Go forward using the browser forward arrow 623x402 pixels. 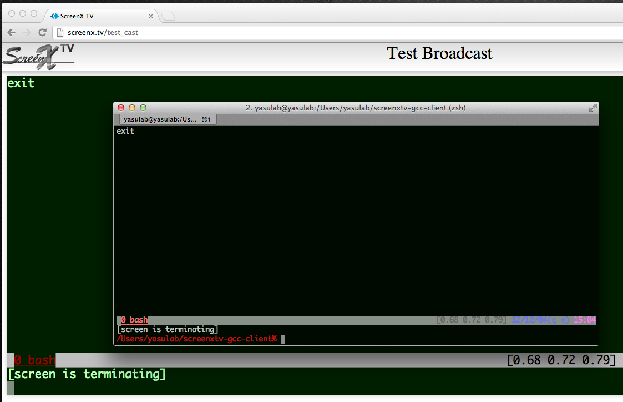pos(27,33)
